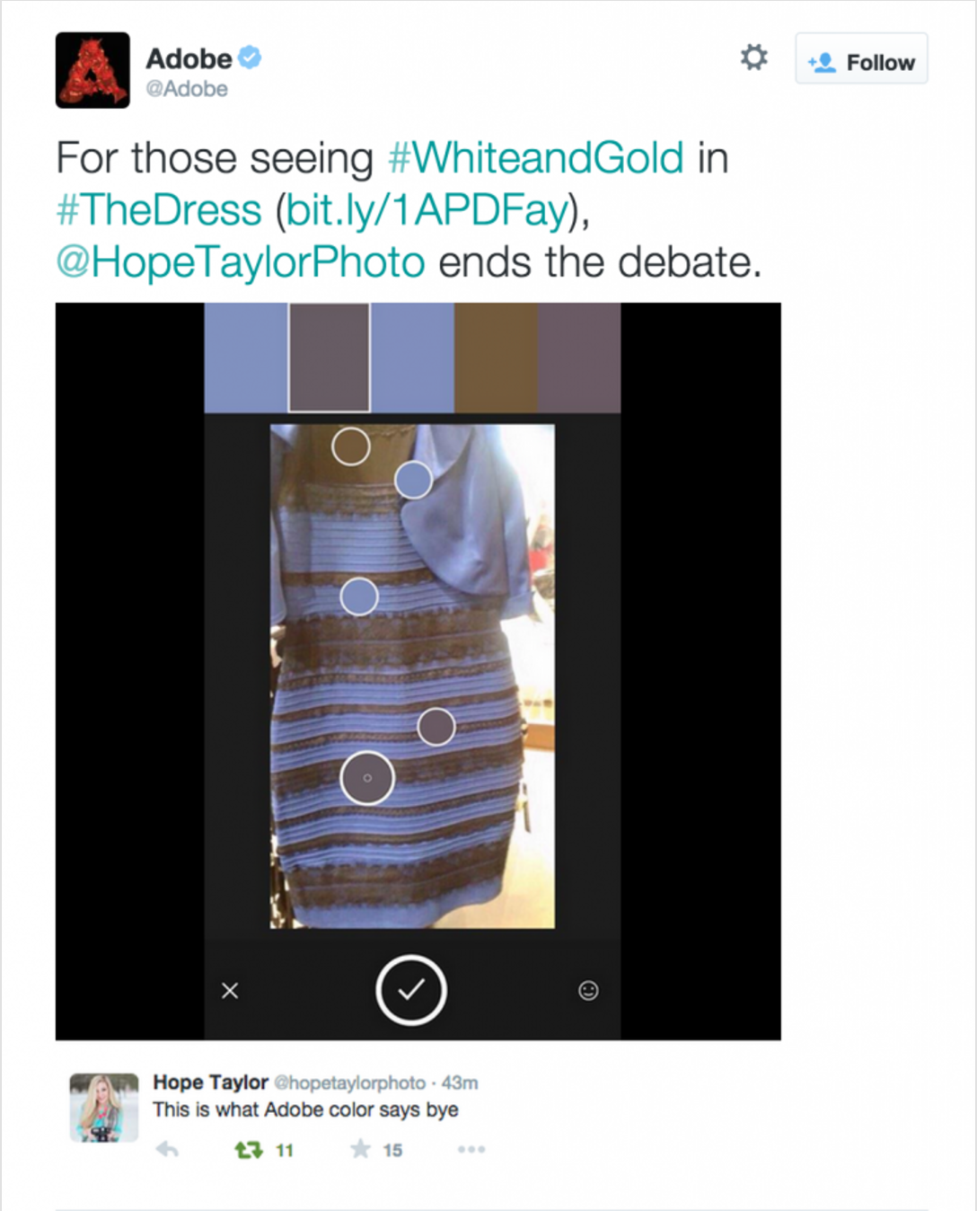
Task: Click the smiley face icon
Action: click(588, 990)
